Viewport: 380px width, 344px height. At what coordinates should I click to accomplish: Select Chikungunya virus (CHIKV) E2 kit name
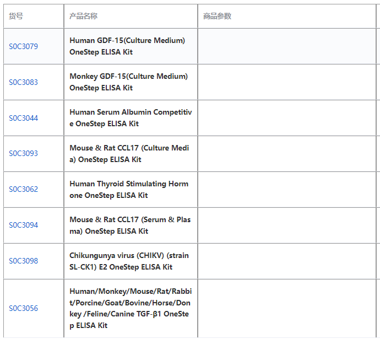(x=129, y=261)
